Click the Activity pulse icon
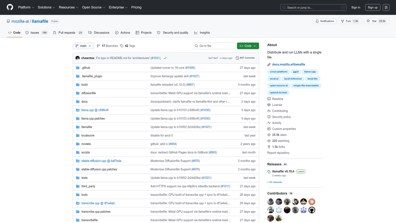 (x=269, y=123)
